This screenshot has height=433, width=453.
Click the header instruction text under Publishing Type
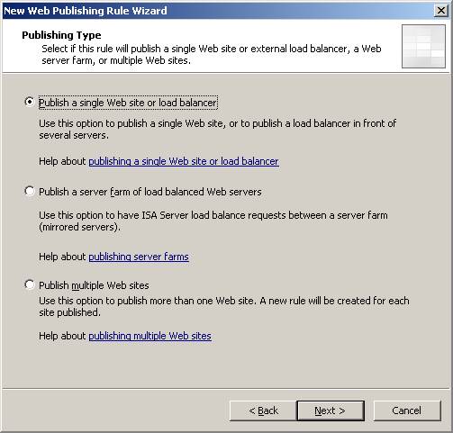[x=212, y=54]
